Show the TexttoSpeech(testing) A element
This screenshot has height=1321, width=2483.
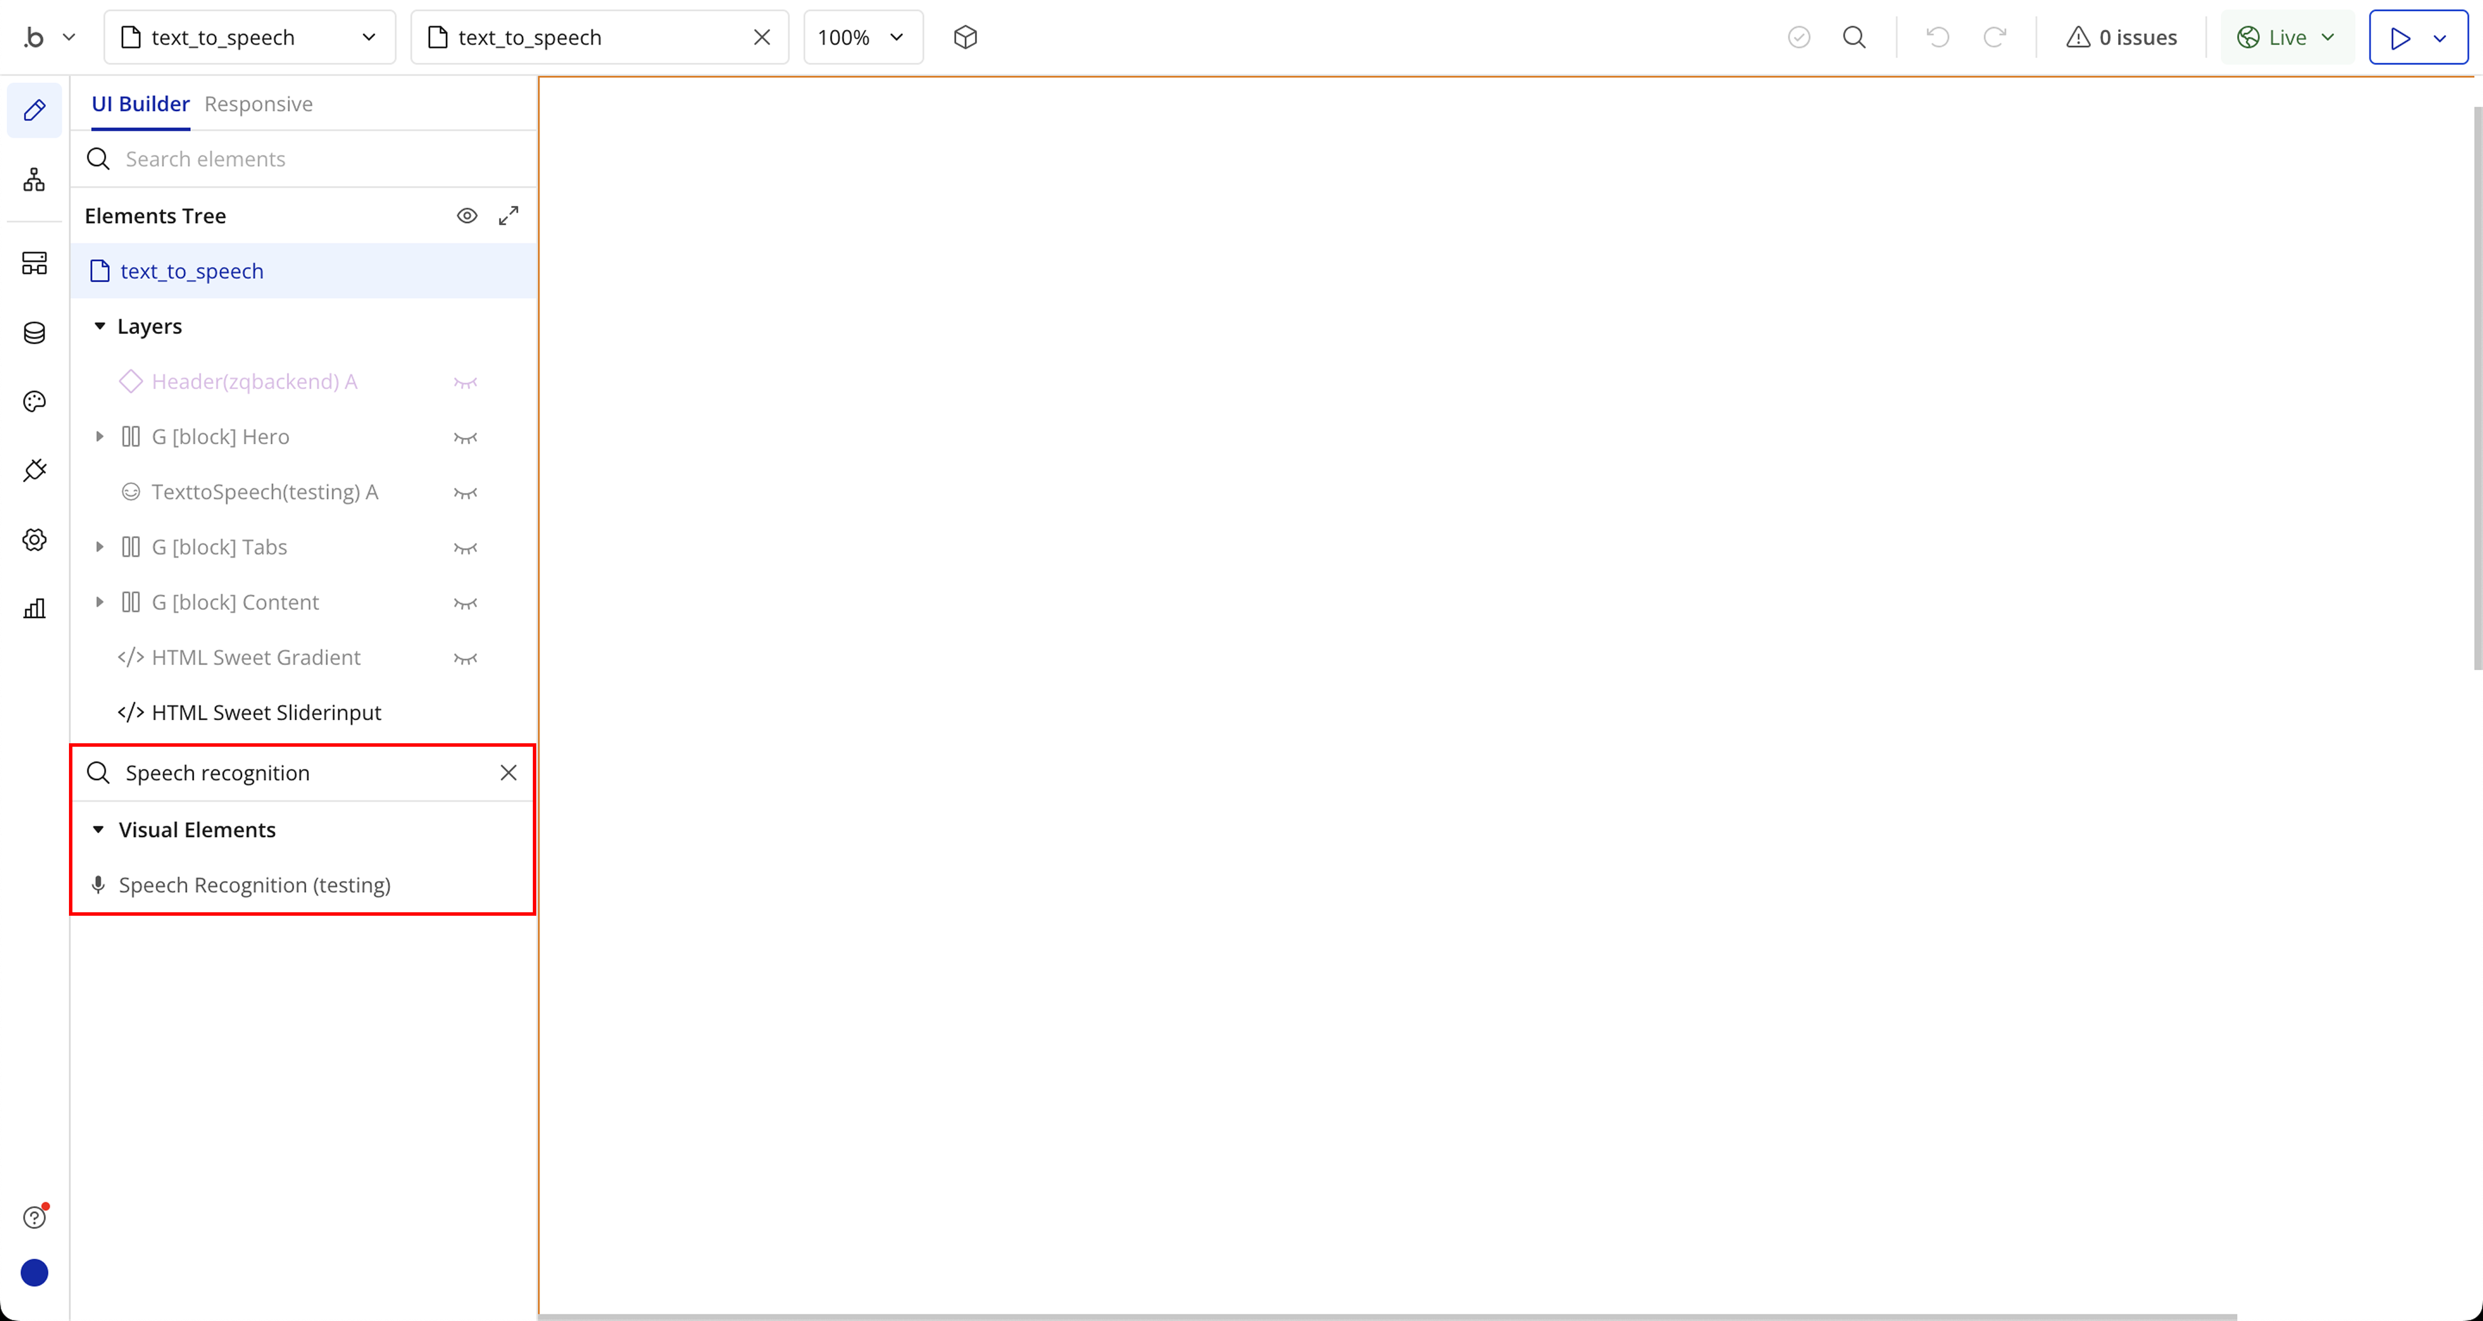[466, 493]
